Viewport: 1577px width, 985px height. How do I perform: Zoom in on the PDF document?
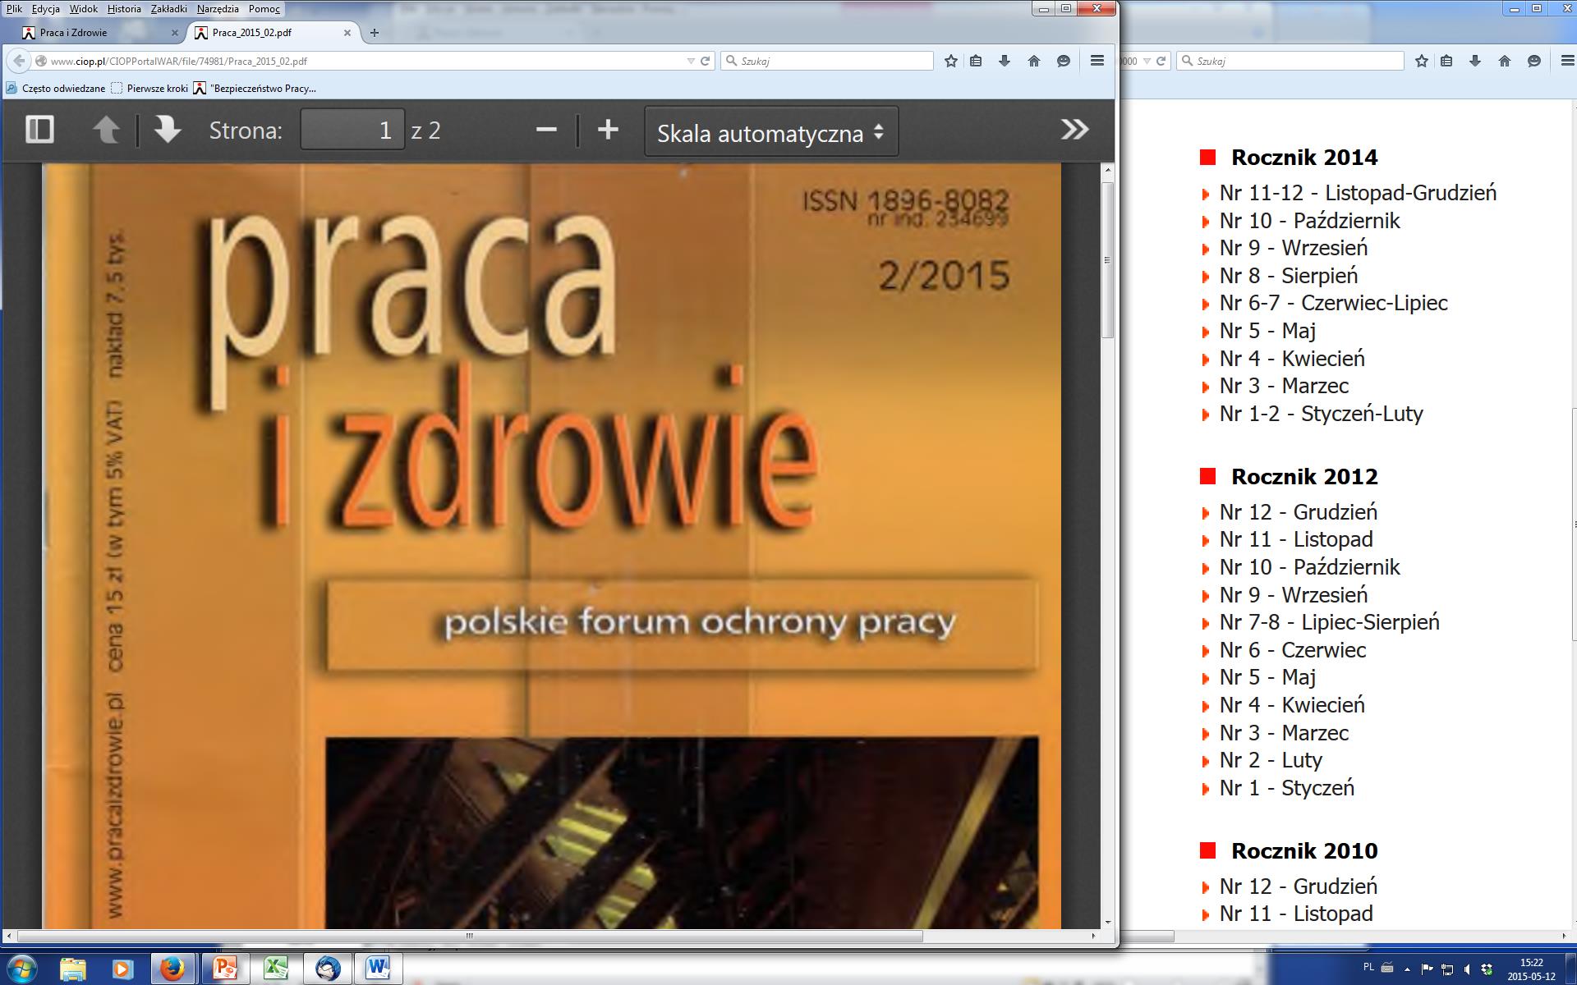pyautogui.click(x=608, y=130)
